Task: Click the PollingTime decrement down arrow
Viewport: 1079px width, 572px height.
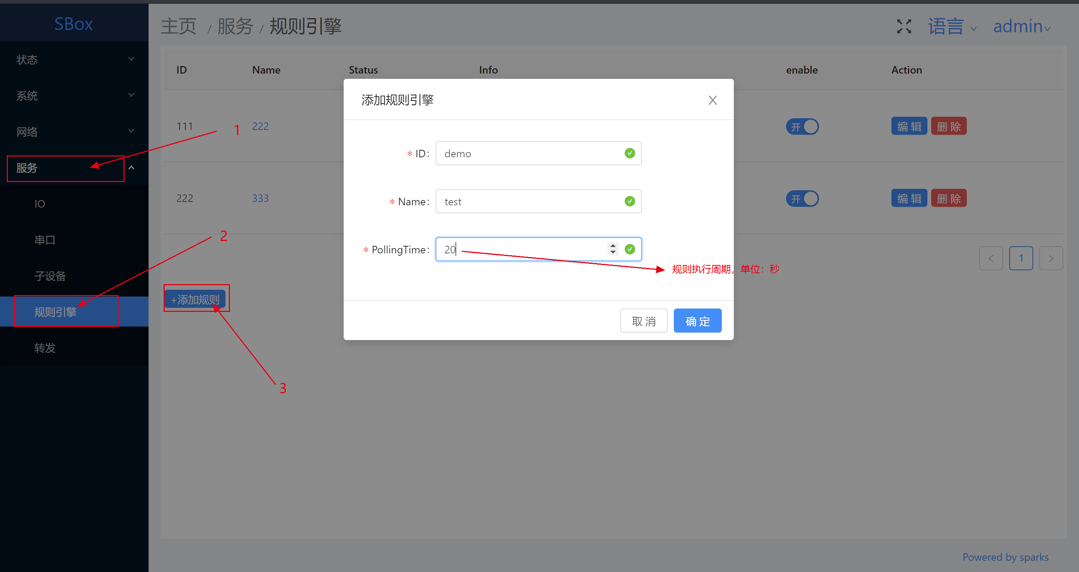Action: pos(613,253)
